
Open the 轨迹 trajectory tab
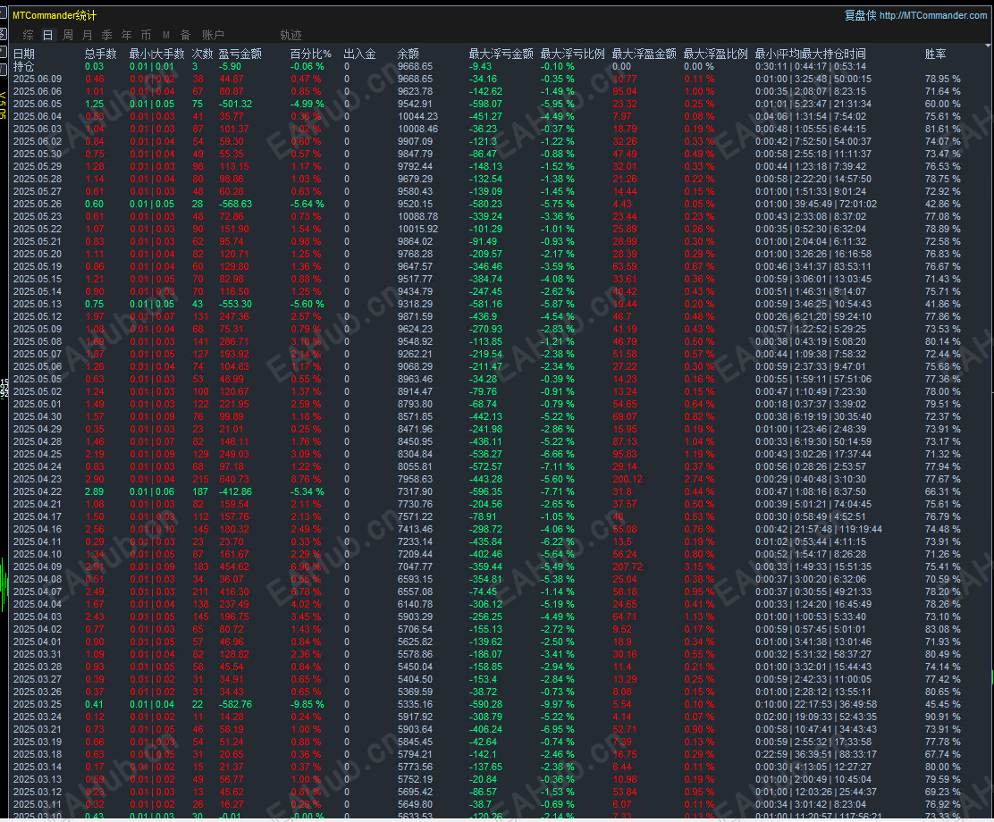pyautogui.click(x=291, y=35)
